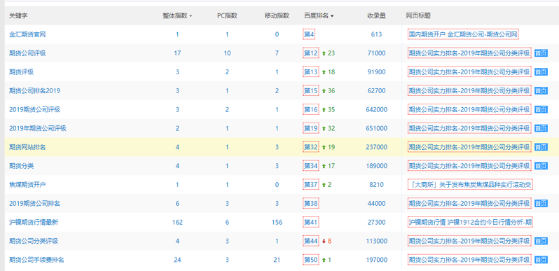The width and height of the screenshot is (559, 271).
Task: Click the 第12 Baidu rank link
Action: point(310,53)
